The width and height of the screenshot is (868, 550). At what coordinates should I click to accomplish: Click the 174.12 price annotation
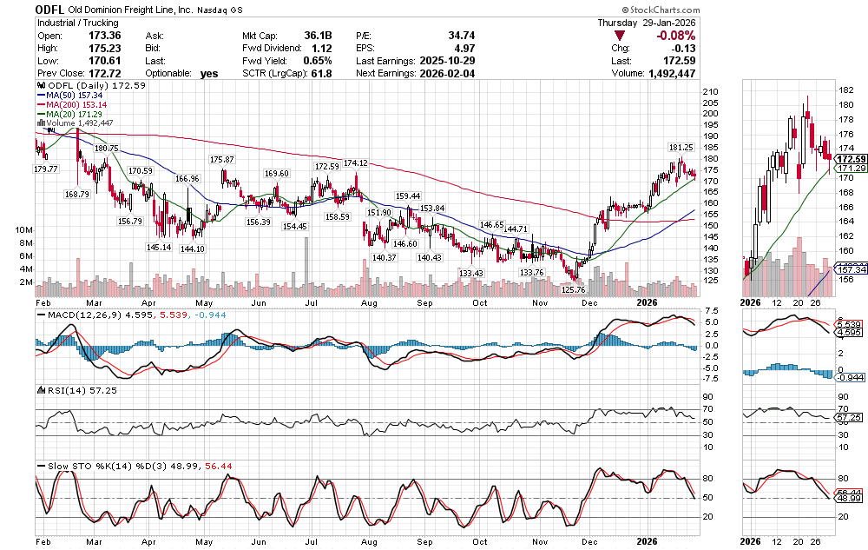[356, 162]
